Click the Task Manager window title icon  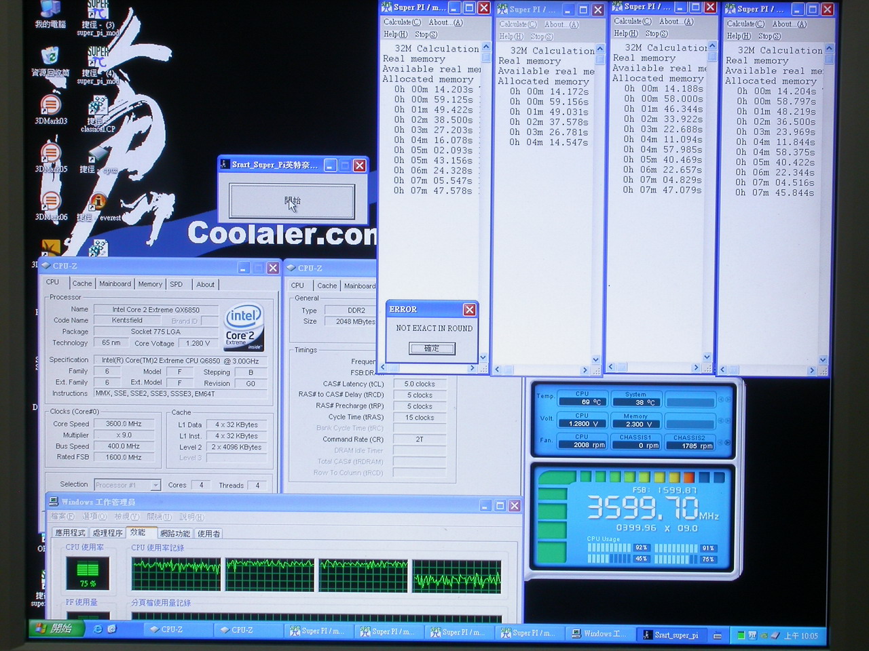(53, 502)
